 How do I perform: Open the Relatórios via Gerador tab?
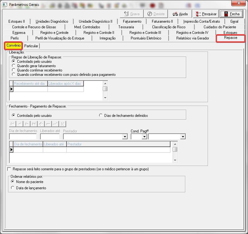pos(193,38)
